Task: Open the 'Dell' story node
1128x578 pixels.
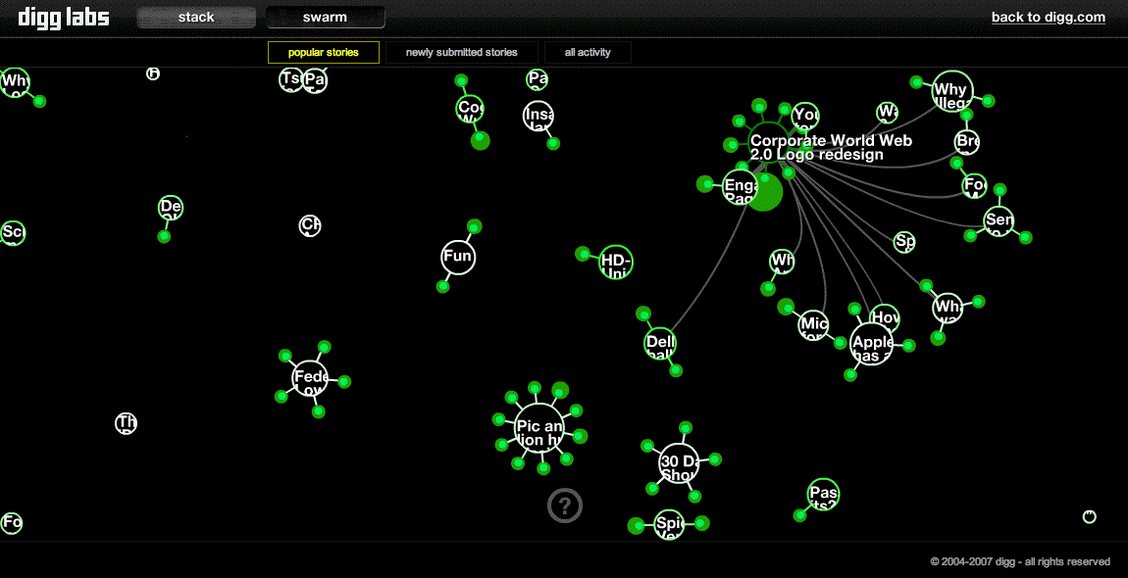Action: [x=660, y=344]
